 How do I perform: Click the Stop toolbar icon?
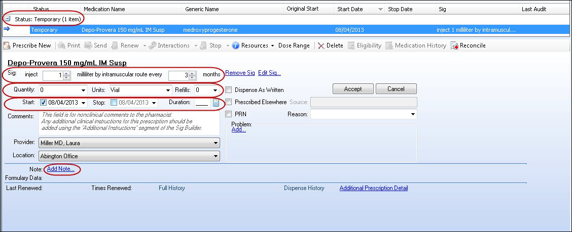pyautogui.click(x=203, y=45)
